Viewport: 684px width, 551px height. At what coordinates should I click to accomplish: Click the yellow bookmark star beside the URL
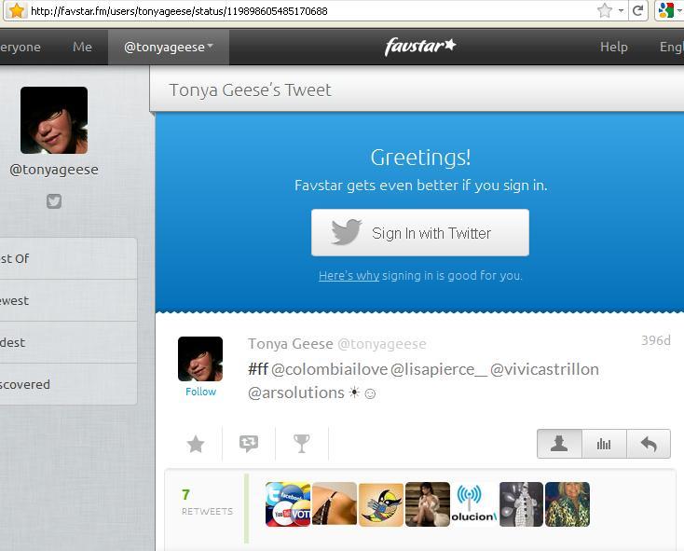click(x=16, y=10)
